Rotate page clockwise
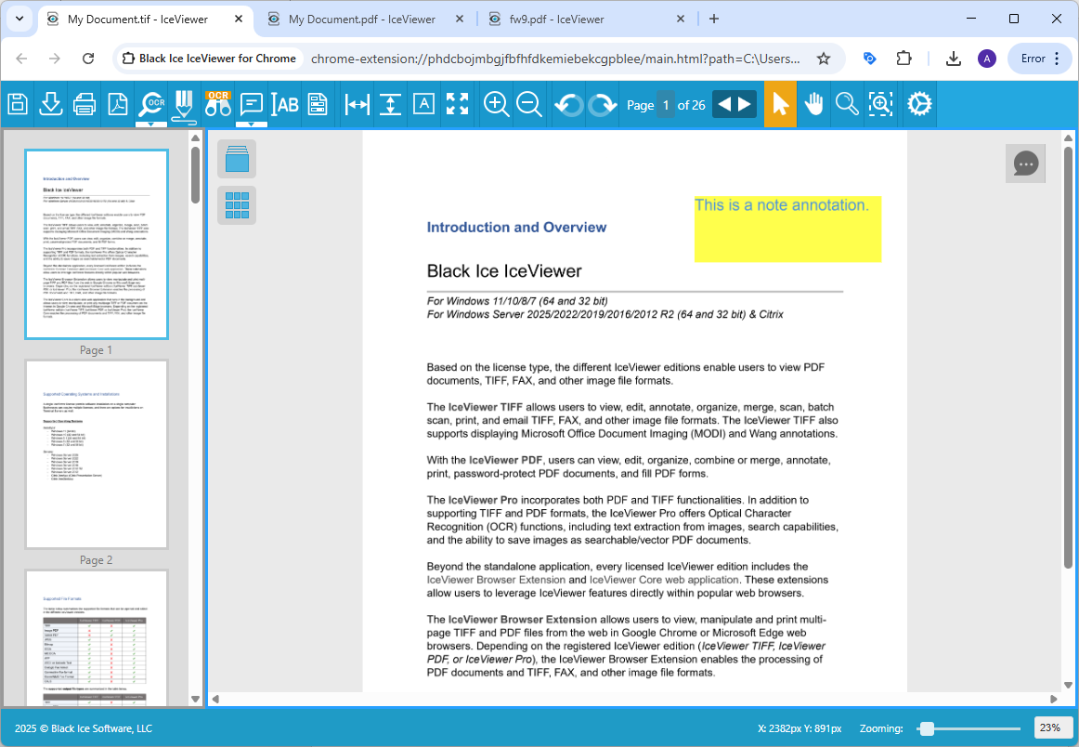 coord(602,105)
